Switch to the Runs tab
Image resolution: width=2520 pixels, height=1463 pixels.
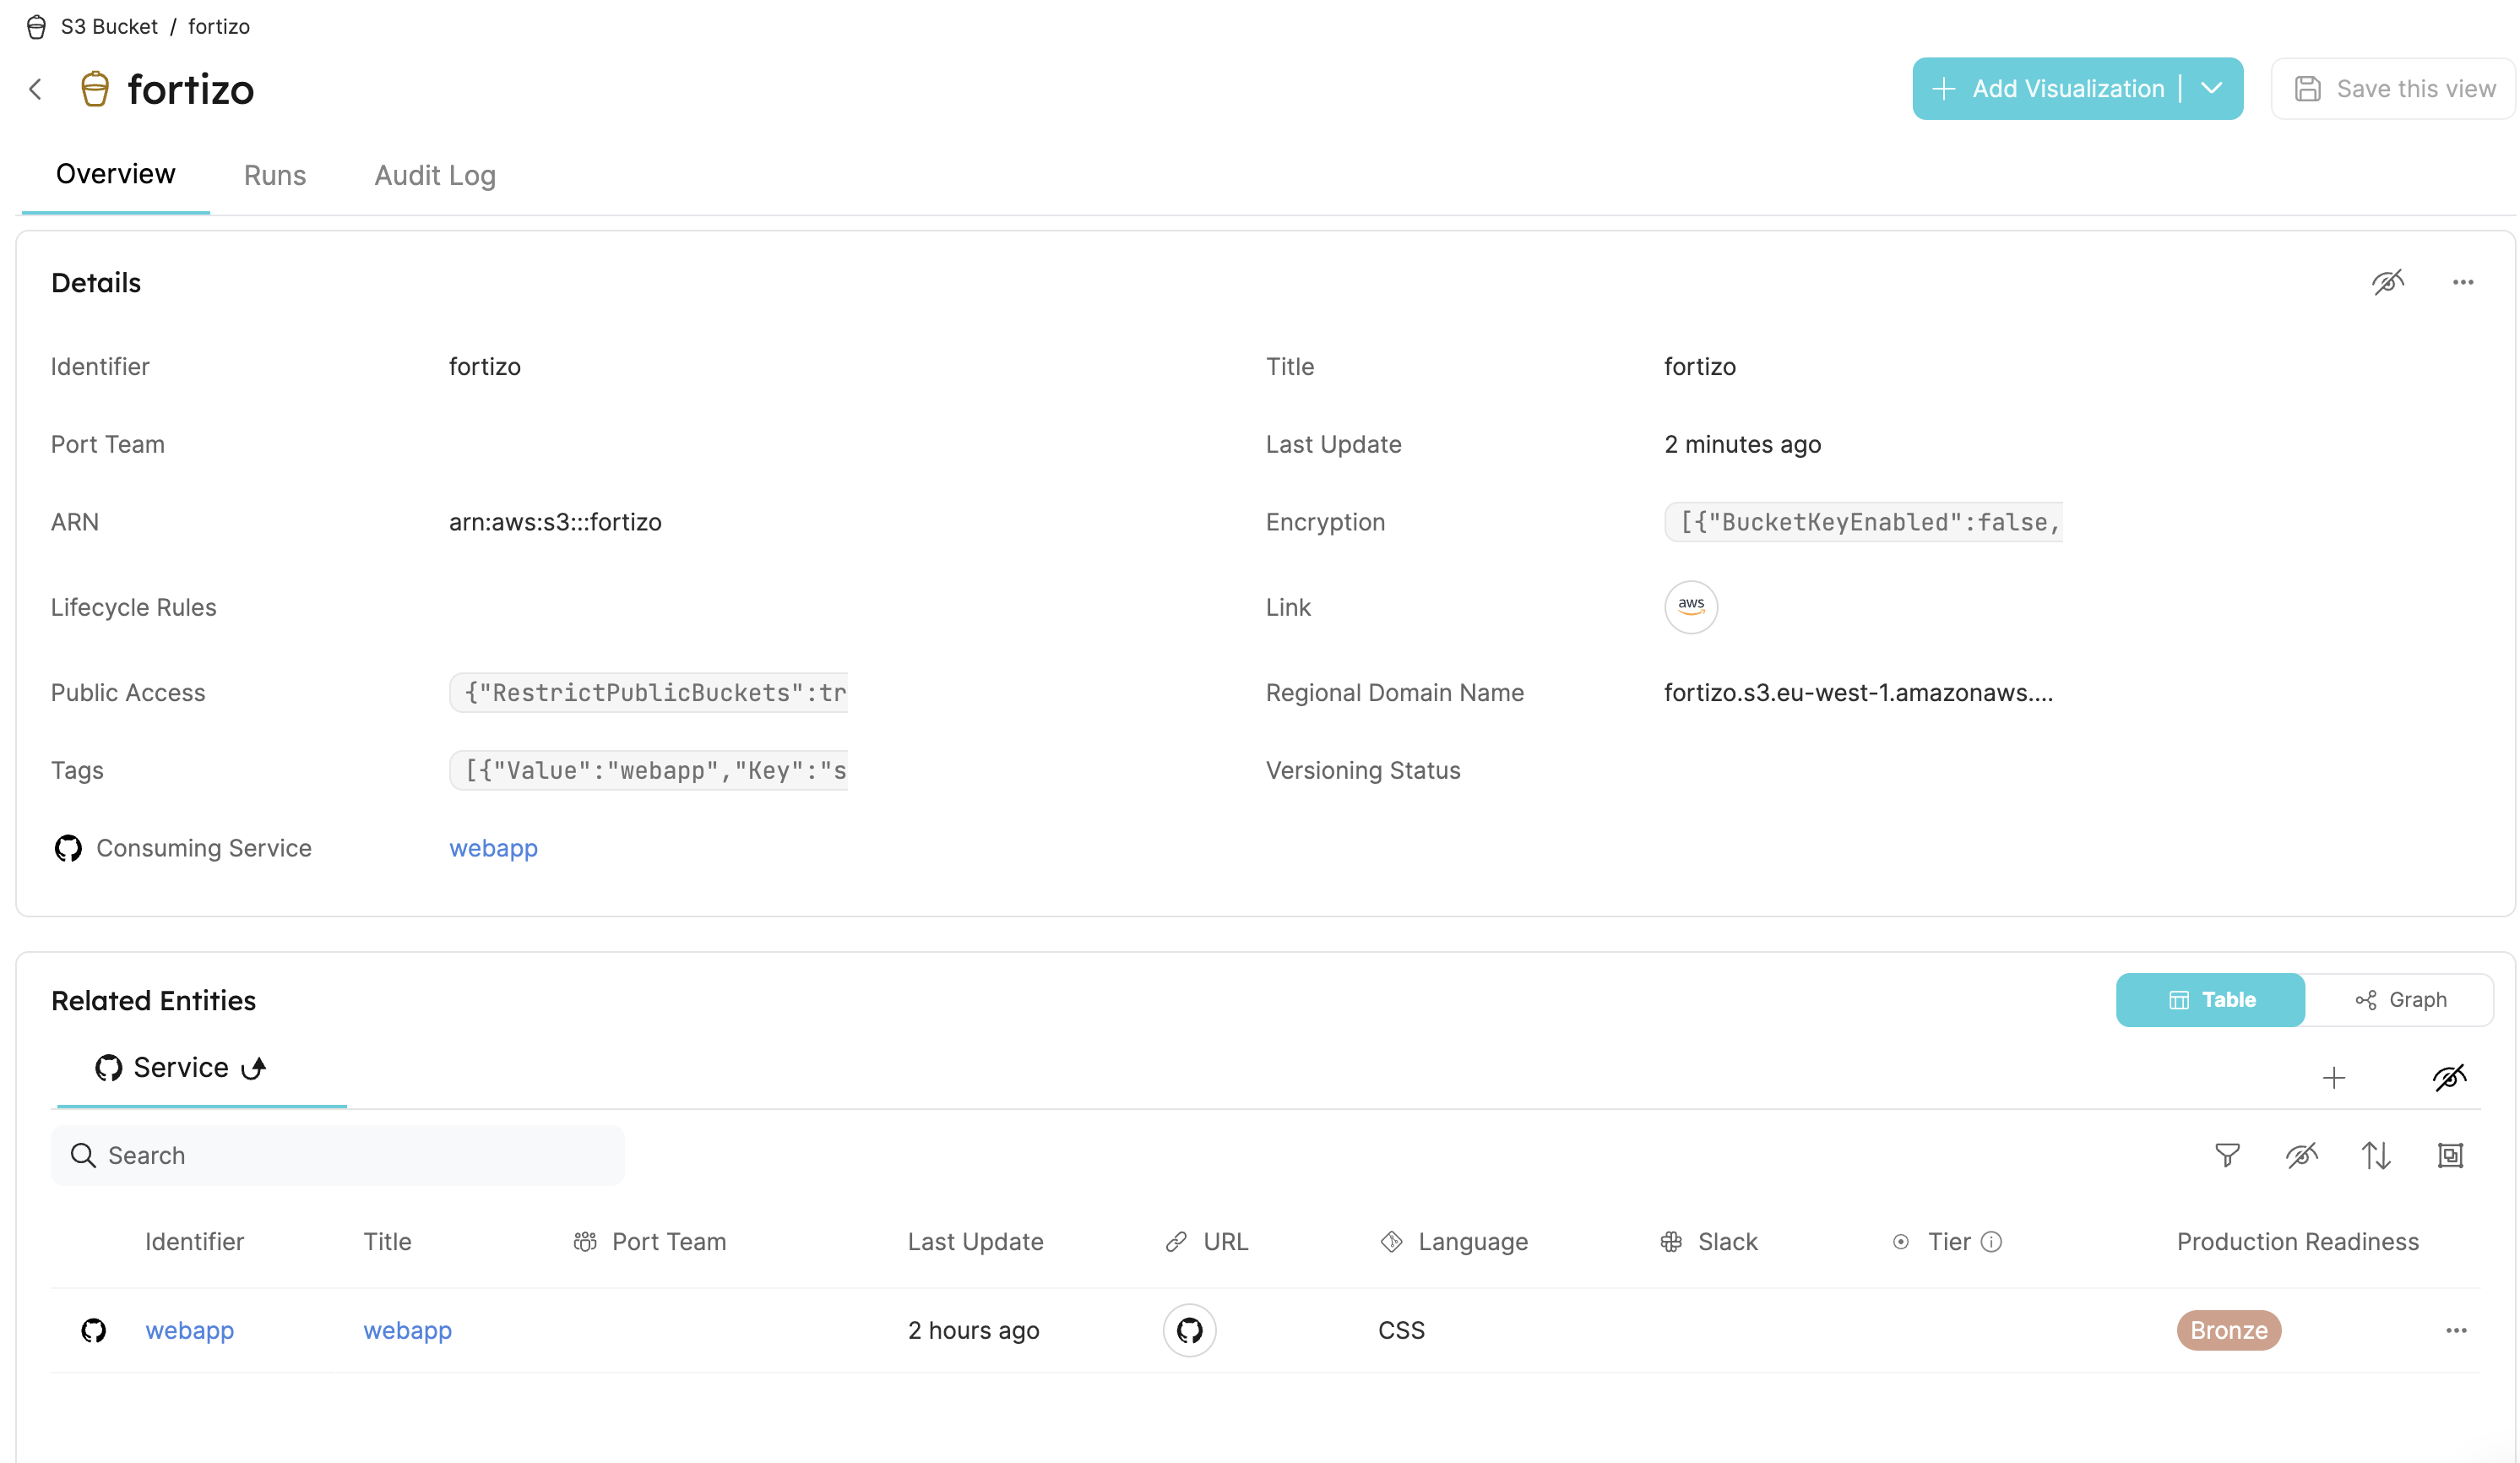click(x=274, y=175)
